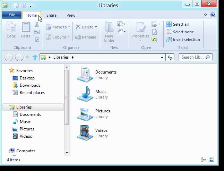
Task: Switch to the Share tab
Action: coord(51,15)
